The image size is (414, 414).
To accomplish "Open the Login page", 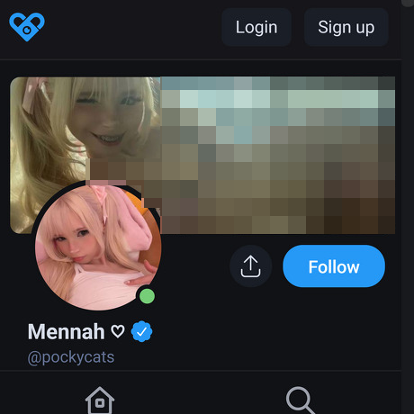I will tap(256, 27).
